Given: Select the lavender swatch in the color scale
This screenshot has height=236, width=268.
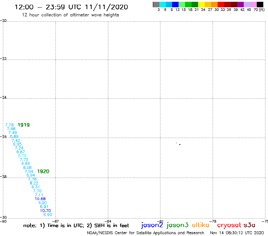Looking at the screenshot, I should [x=247, y=4].
